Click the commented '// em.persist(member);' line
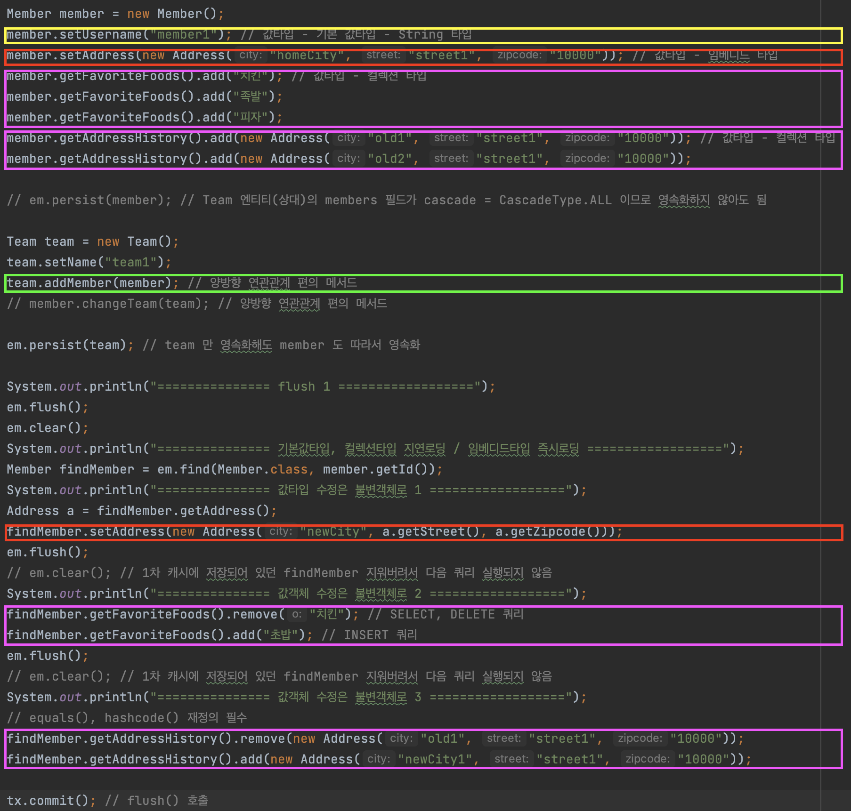Viewport: 851px width, 811px height. click(387, 200)
